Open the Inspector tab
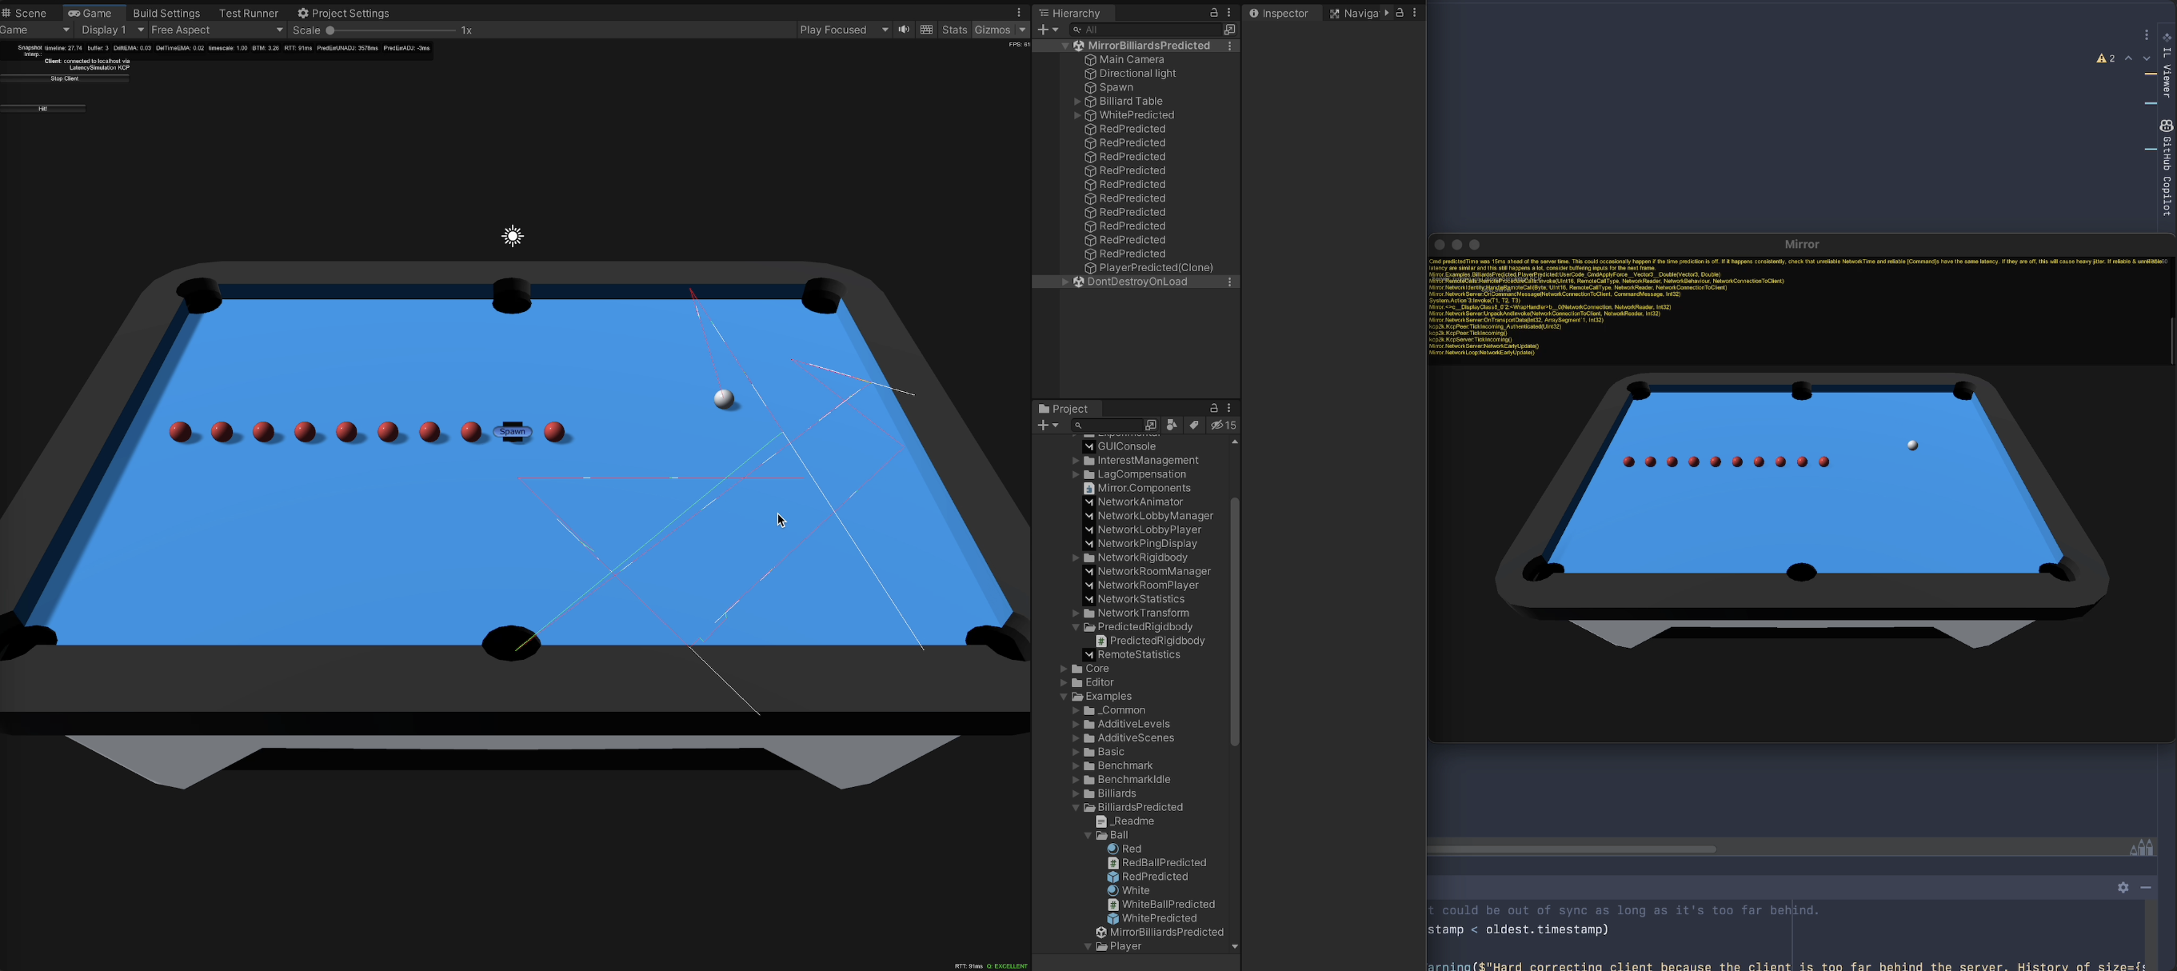The width and height of the screenshot is (2177, 971). 1279,13
